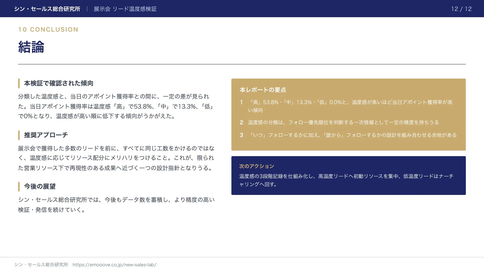Select the heading 本検証で確認された傾向
Image resolution: width=484 pixels, height=272 pixels.
(x=59, y=83)
